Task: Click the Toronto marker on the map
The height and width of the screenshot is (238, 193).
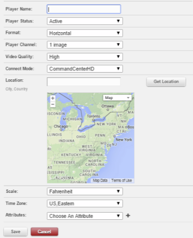Action: (x=93, y=120)
